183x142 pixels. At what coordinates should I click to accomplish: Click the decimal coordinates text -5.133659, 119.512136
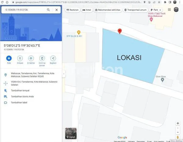[14, 49]
